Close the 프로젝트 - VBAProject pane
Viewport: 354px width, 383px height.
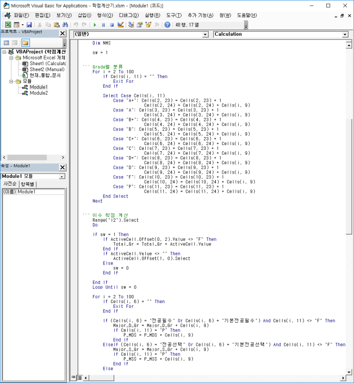tap(62, 33)
